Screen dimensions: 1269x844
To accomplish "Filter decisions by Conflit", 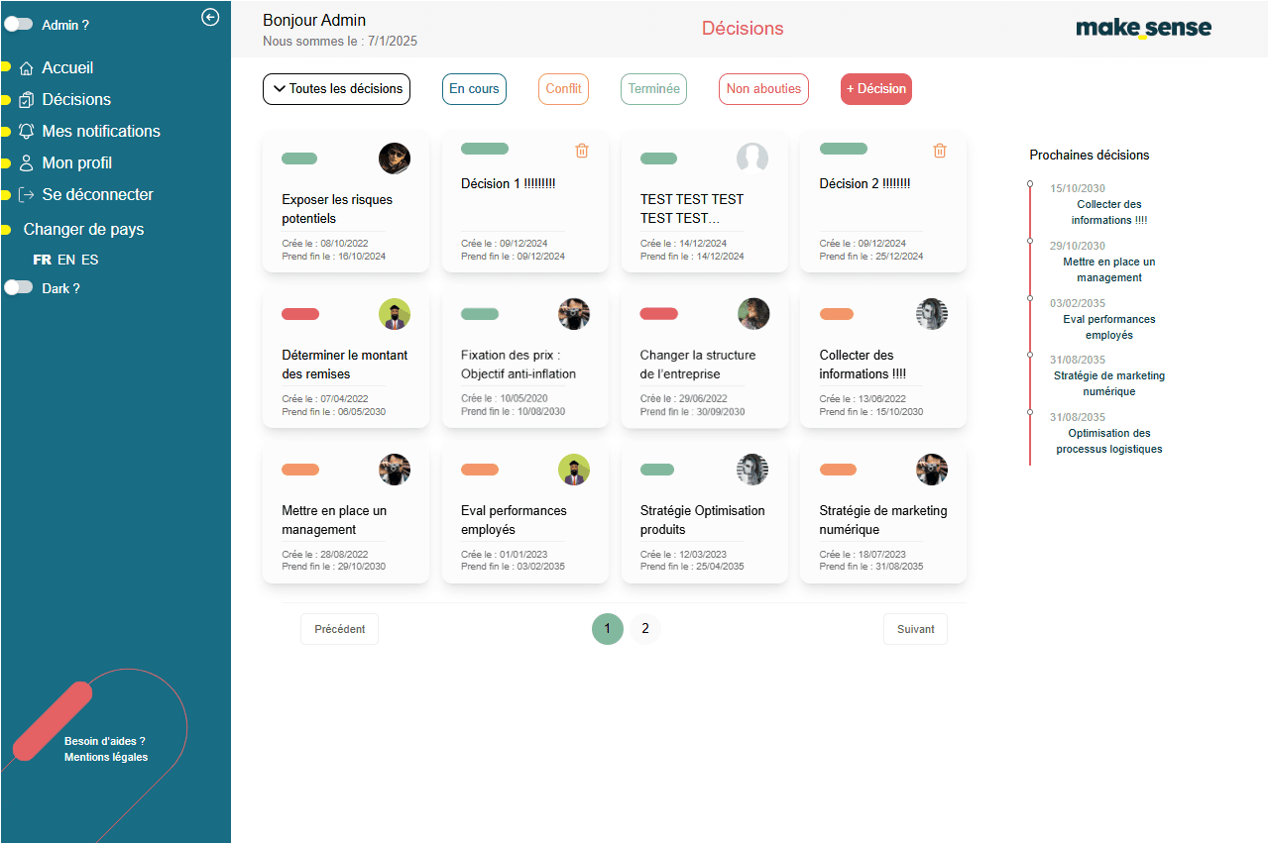I will coord(563,89).
